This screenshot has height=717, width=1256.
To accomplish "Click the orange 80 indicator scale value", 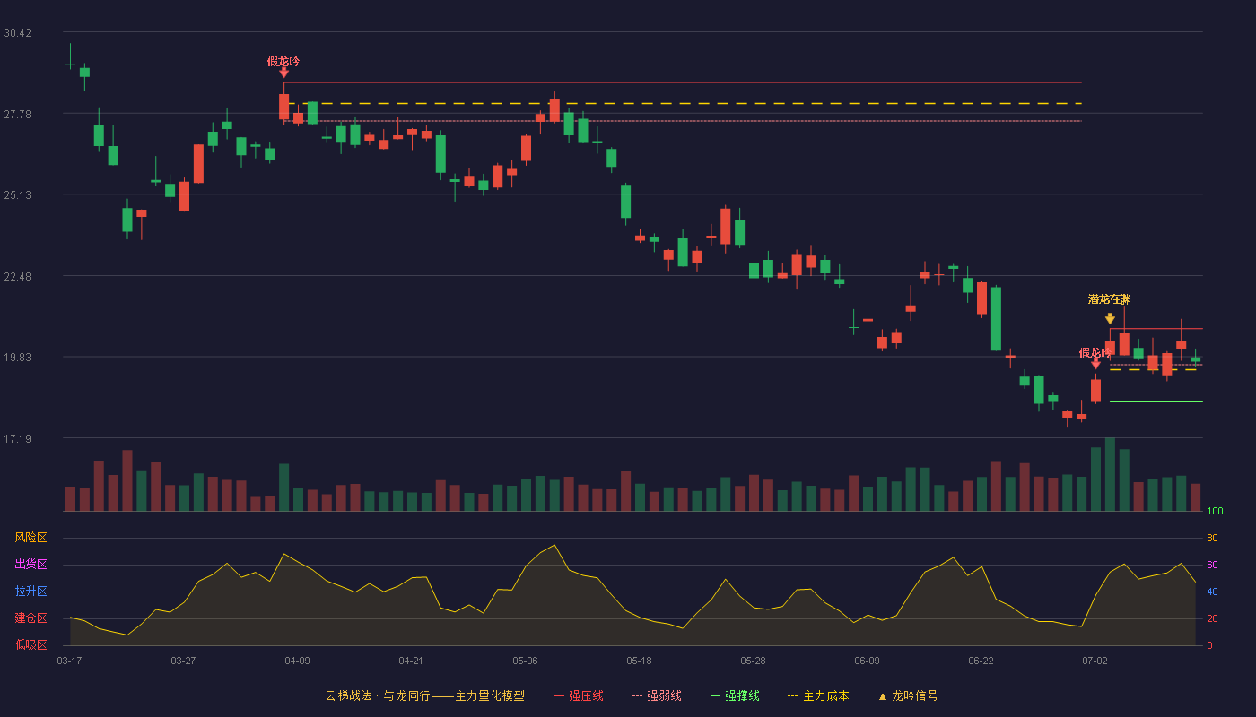I will (x=1212, y=538).
